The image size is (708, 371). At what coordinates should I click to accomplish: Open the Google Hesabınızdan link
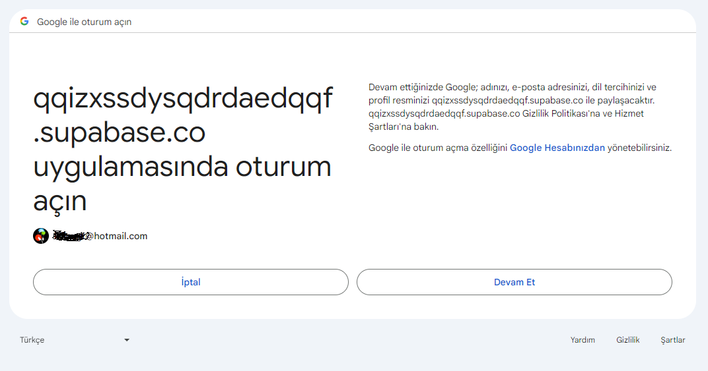tap(557, 148)
